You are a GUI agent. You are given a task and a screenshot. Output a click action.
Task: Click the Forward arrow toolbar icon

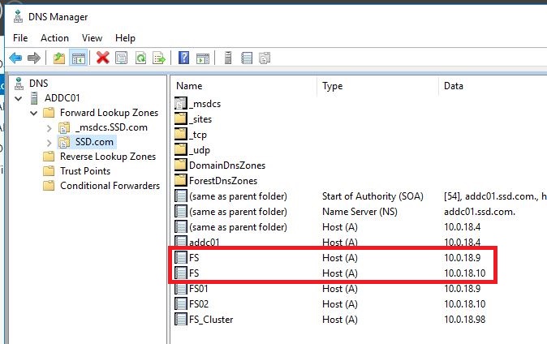(34, 58)
